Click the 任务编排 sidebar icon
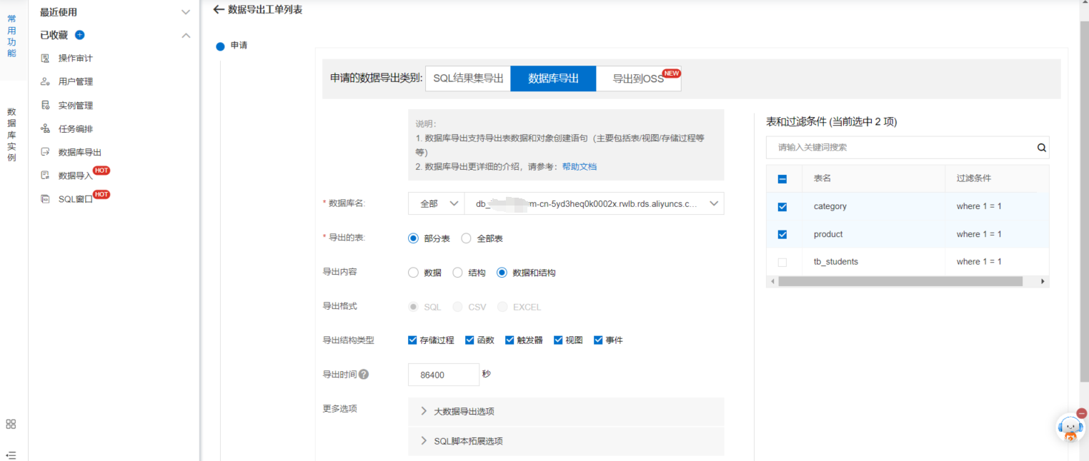 coord(45,128)
